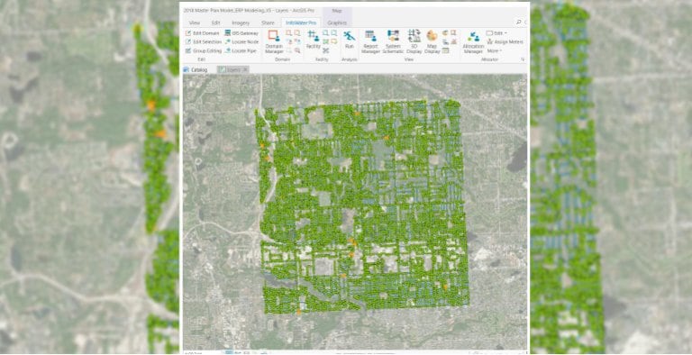Open the Map Display tool
Viewport: 692px width, 355px height.
432,42
